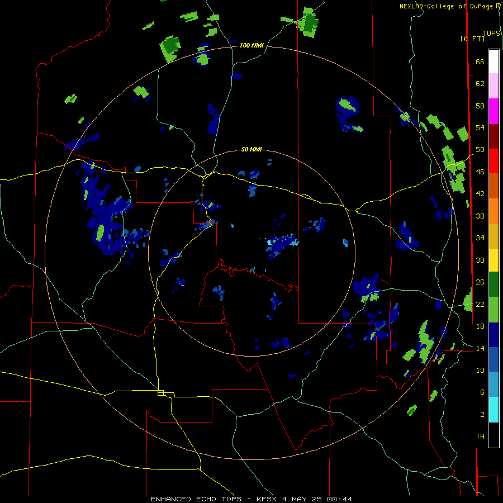Click the 30 label on the scale
The image size is (503, 503).
pos(480,260)
